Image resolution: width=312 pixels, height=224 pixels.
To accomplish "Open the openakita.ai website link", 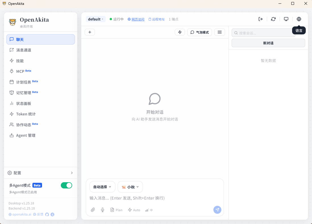I will 20,214.
